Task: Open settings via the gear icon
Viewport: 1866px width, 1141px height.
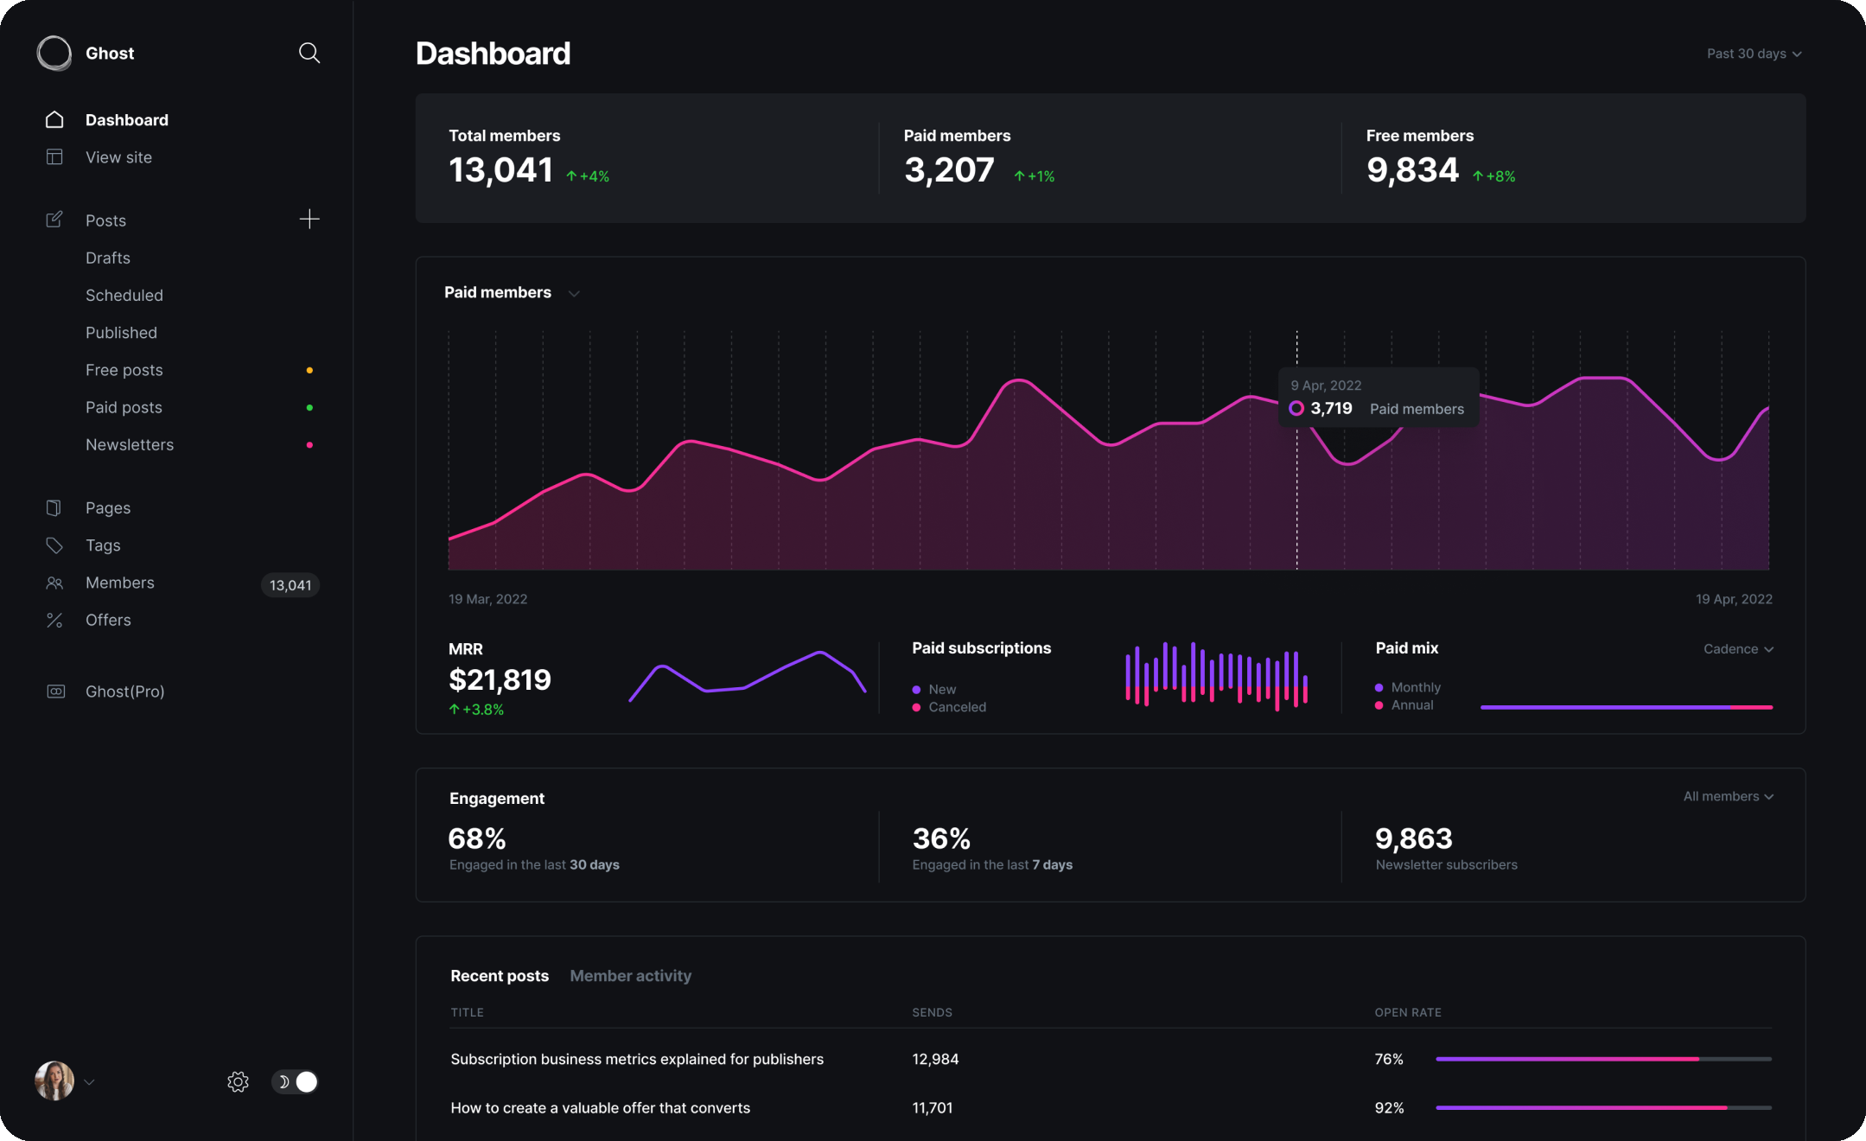Action: coord(238,1082)
